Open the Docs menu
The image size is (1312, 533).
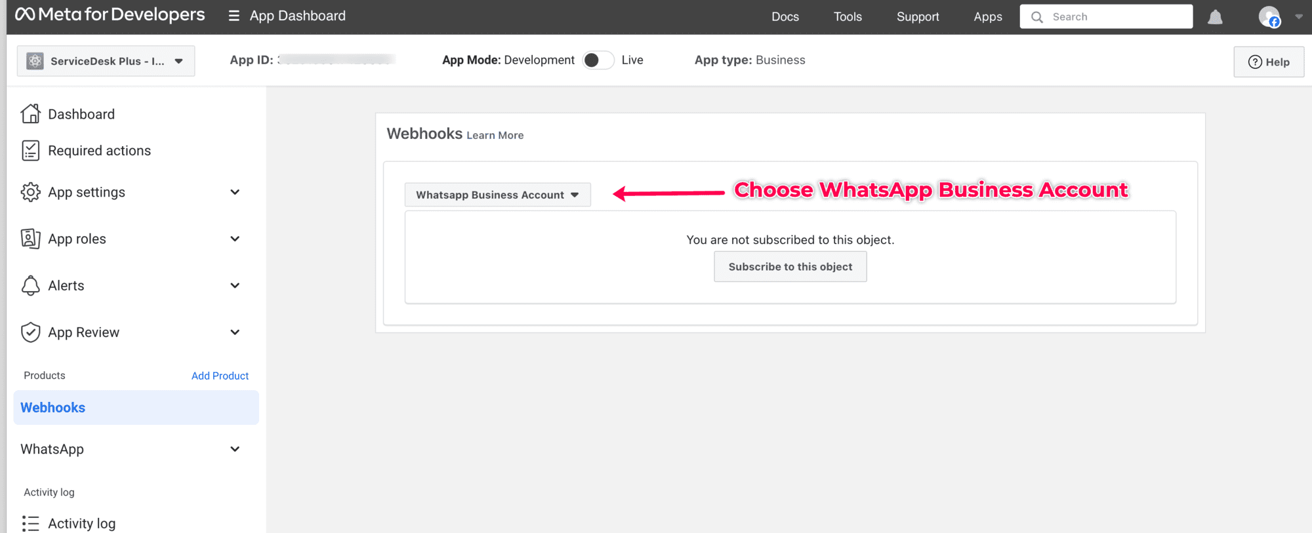pyautogui.click(x=785, y=16)
